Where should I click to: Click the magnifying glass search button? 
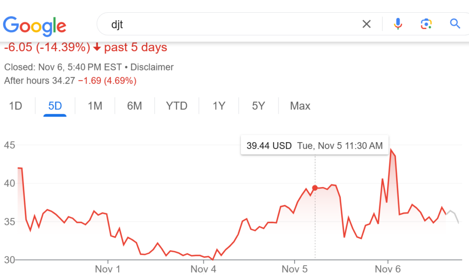(x=455, y=24)
